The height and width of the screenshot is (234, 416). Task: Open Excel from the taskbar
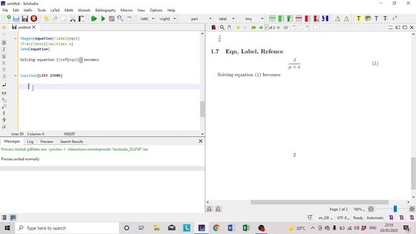[246, 228]
